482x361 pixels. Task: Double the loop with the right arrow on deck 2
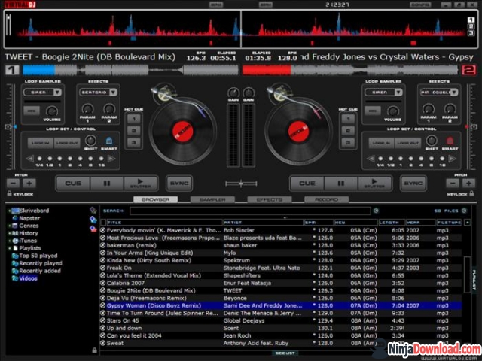pos(452,159)
